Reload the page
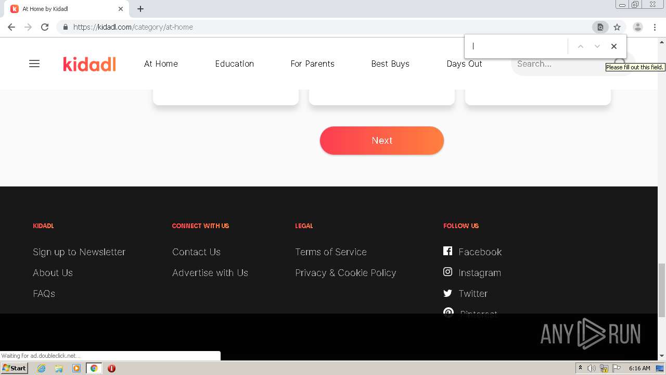This screenshot has width=666, height=375. click(x=45, y=27)
